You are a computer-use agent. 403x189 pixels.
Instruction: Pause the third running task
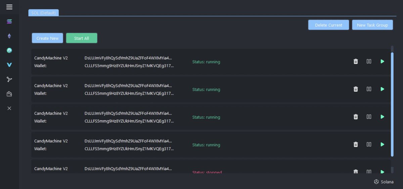(369, 117)
